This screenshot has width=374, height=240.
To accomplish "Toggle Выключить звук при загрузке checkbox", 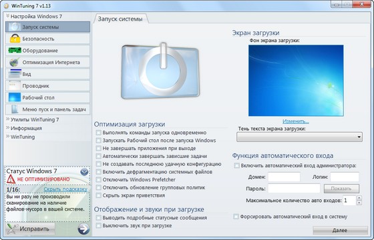I will (99, 226).
